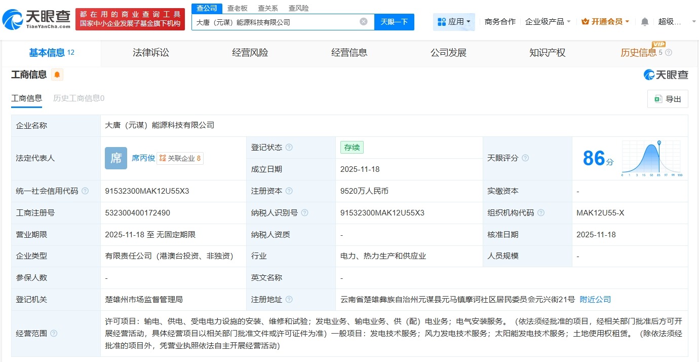The height and width of the screenshot is (362, 699).
Task: Open the 历史工商信息0 tab
Action: click(79, 98)
